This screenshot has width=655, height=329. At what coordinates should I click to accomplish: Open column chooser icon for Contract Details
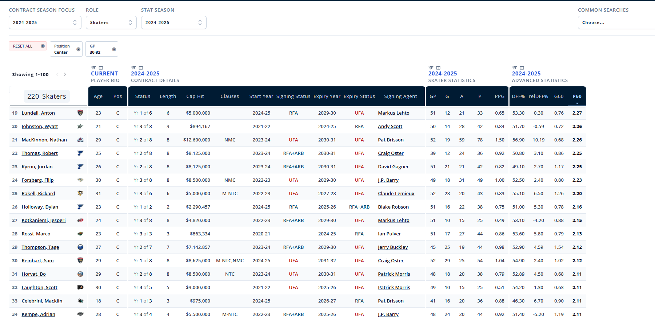[141, 68]
